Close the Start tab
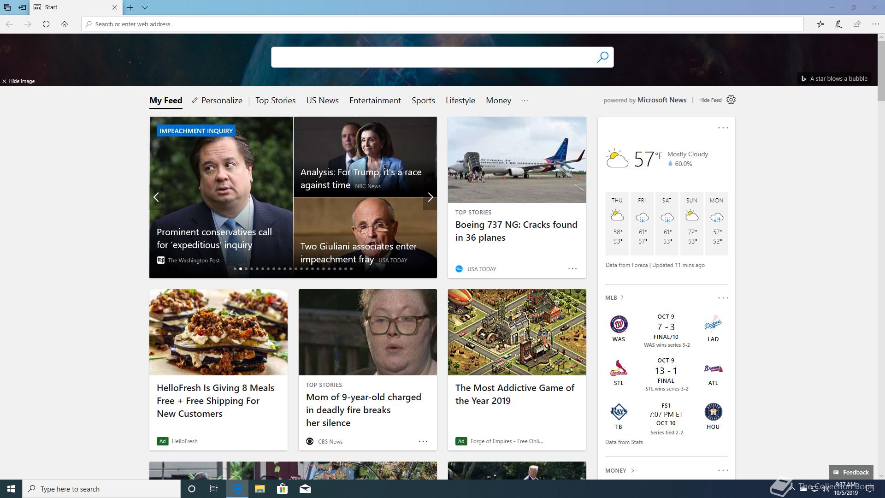The width and height of the screenshot is (885, 498). (x=115, y=7)
